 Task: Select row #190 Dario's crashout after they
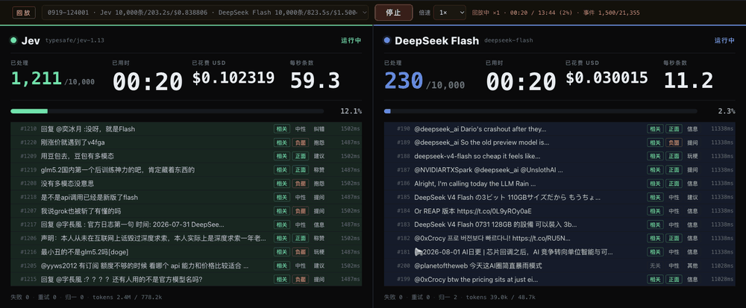(559, 129)
